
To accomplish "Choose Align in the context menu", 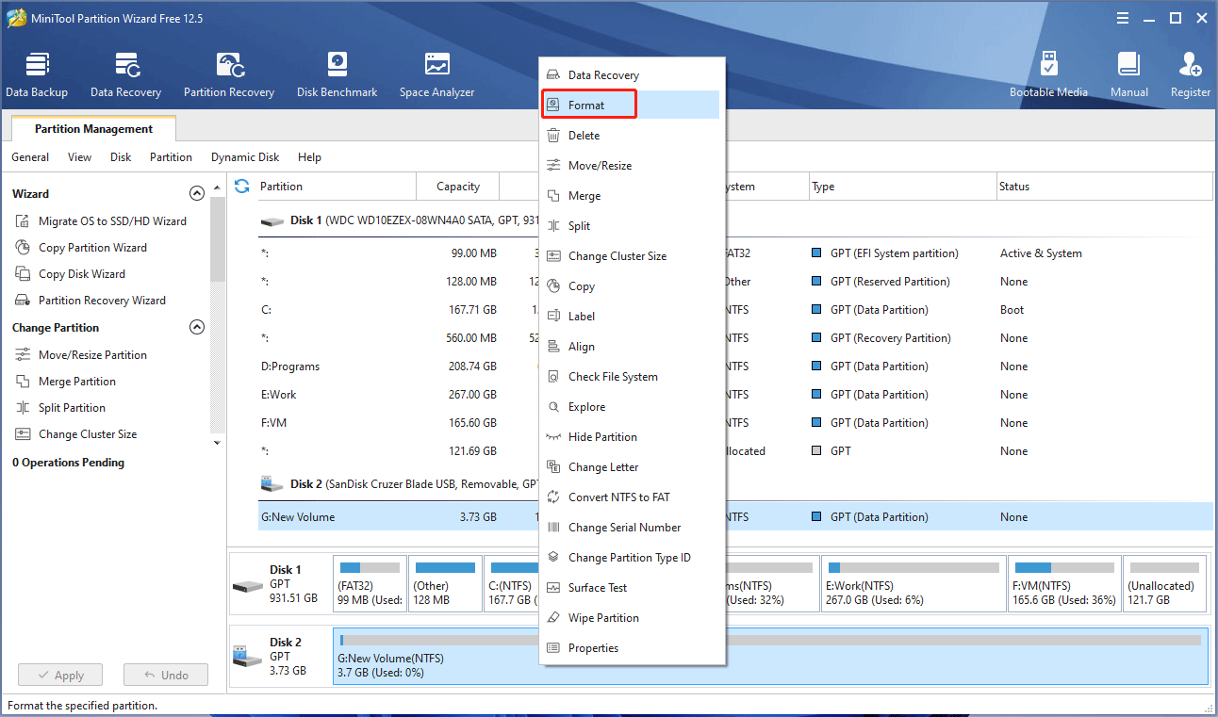I will click(x=632, y=347).
